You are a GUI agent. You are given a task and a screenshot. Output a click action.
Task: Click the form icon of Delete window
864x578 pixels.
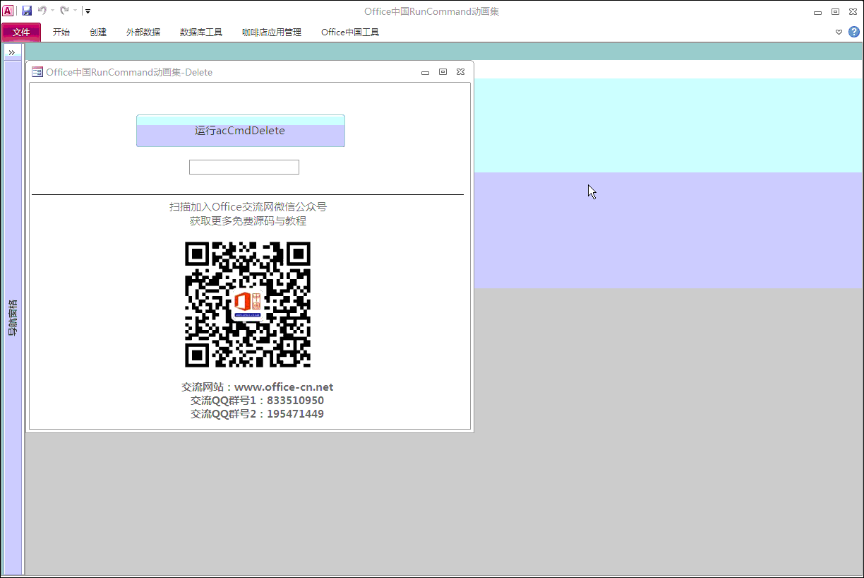37,72
